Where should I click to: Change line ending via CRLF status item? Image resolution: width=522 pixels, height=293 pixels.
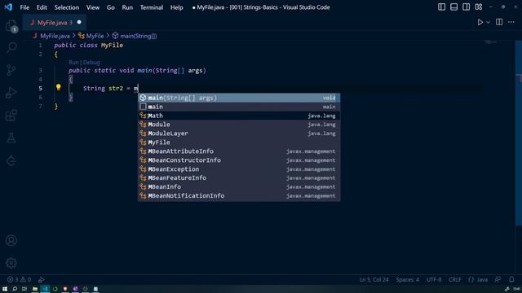coord(455,280)
